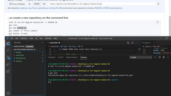The width and height of the screenshot is (171, 96).
Task: Click the open changes compare icon
Action: coord(128,43)
